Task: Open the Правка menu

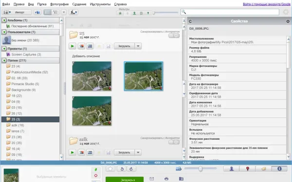Action: [19, 4]
